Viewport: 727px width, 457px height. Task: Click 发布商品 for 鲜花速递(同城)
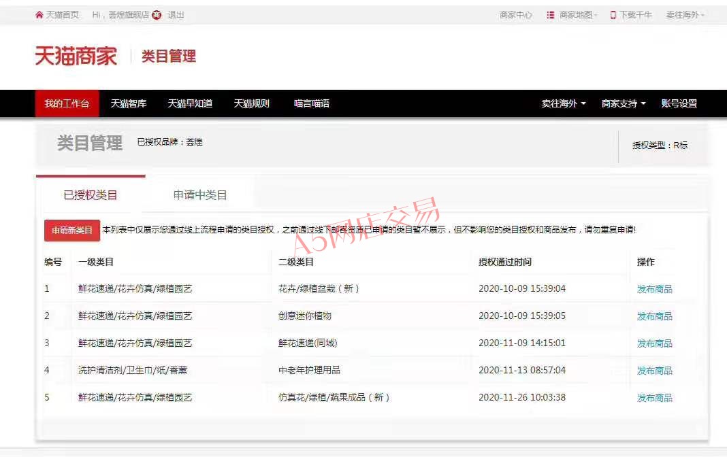655,343
